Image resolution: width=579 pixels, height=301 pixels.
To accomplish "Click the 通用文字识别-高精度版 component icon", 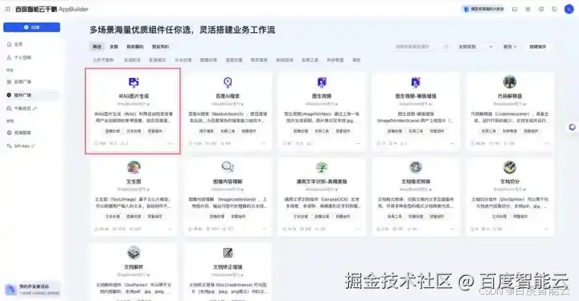I will pyautogui.click(x=322, y=167).
